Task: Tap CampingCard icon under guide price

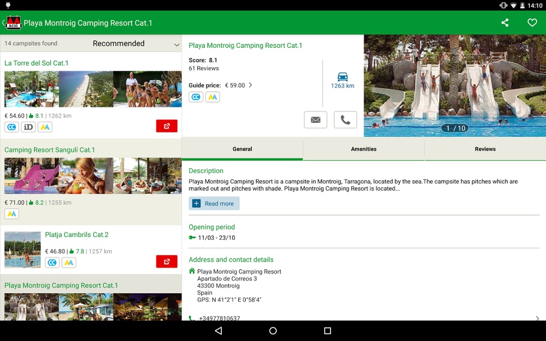Action: tap(196, 97)
